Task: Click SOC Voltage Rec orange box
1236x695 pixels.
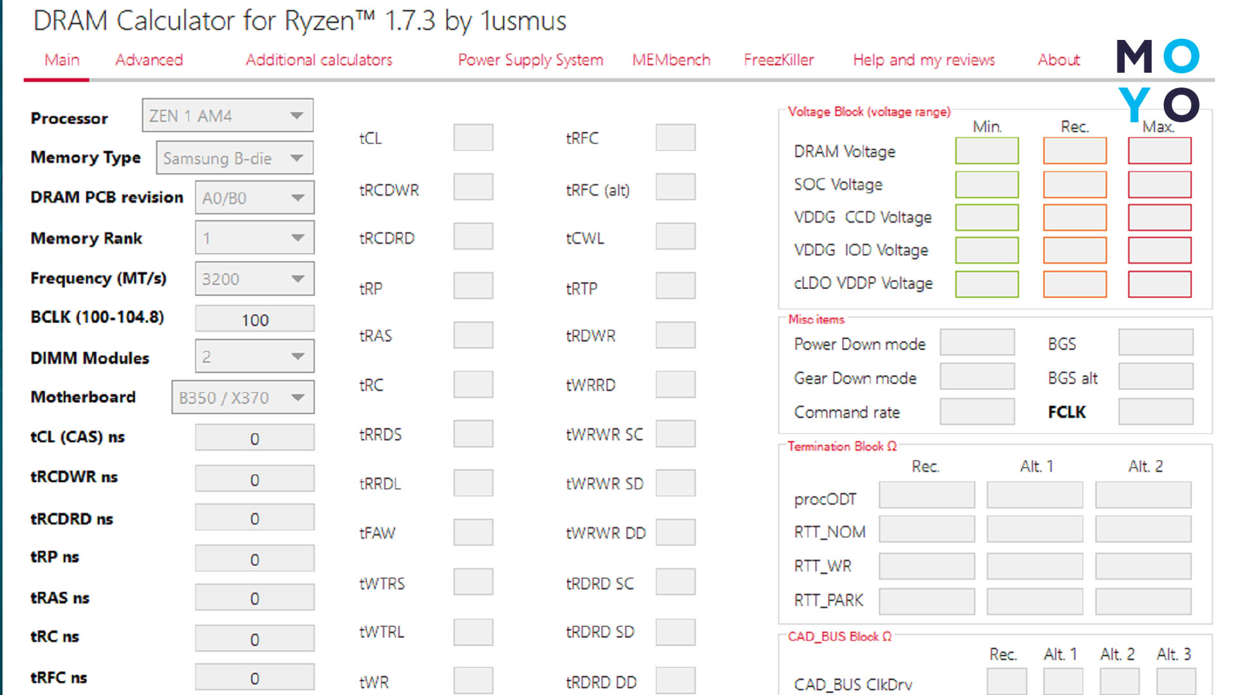Action: coord(1074,184)
